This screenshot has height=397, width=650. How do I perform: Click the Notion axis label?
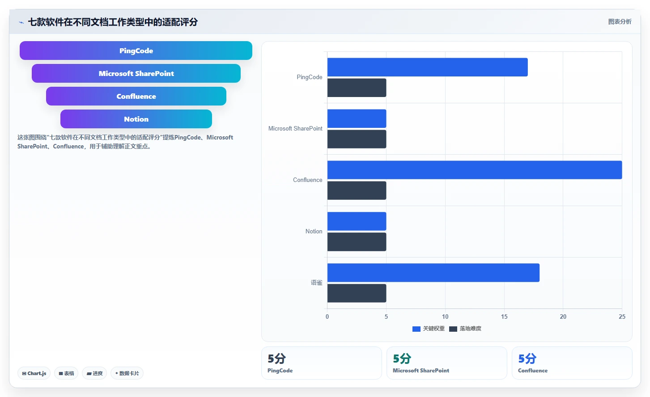tap(314, 231)
